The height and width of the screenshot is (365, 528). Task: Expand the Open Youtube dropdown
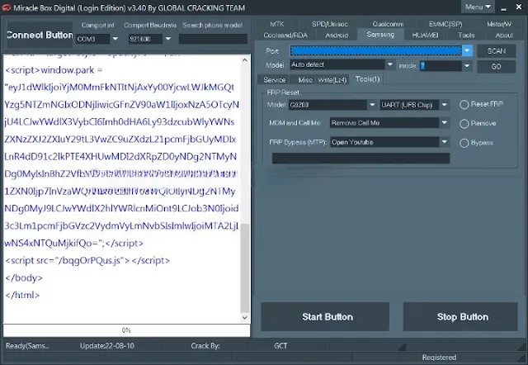(444, 142)
